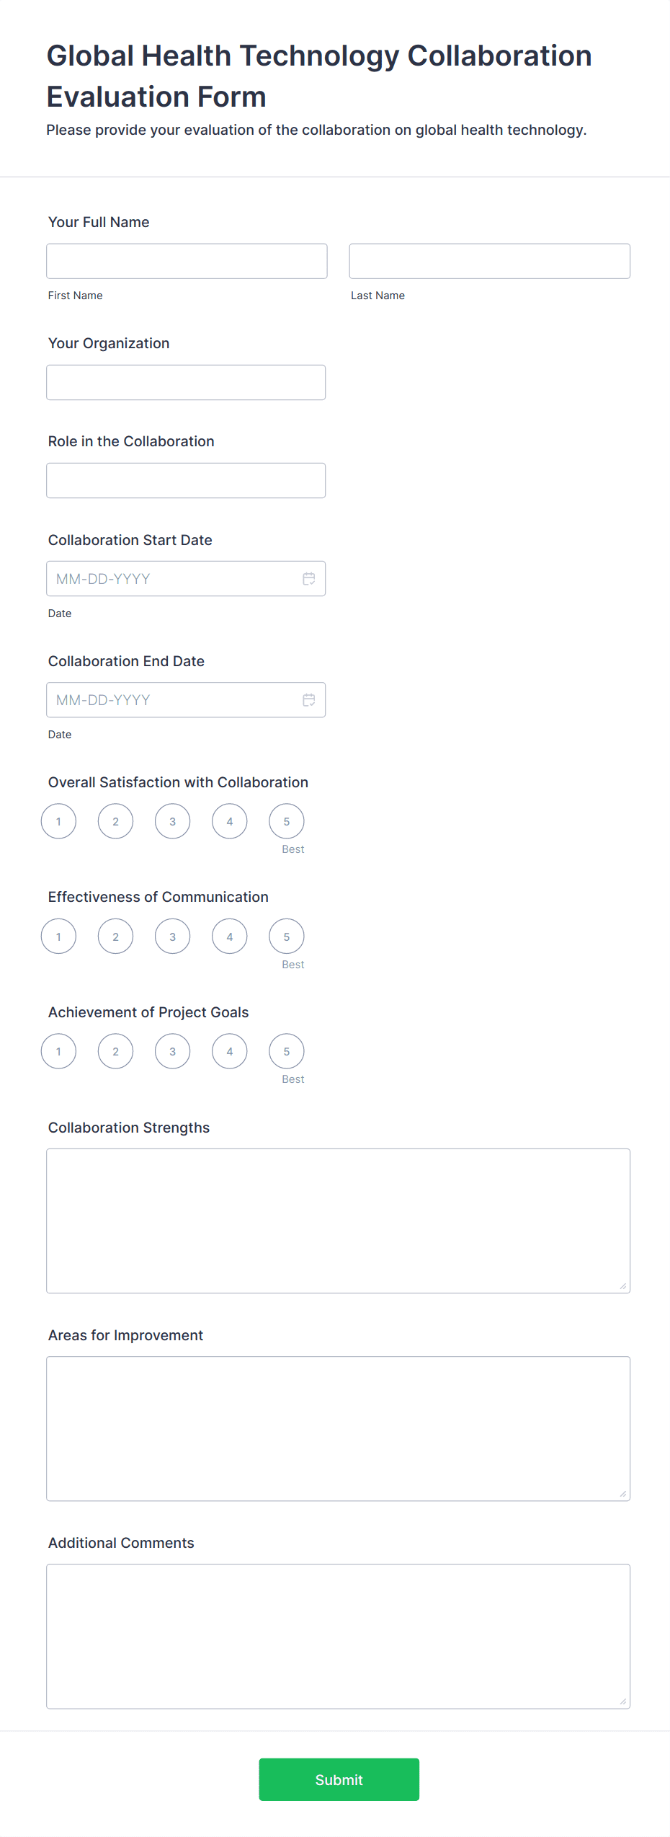This screenshot has height=1837, width=670.
Task: Open calendar picker for Collaboration Start Date
Action: tap(309, 579)
